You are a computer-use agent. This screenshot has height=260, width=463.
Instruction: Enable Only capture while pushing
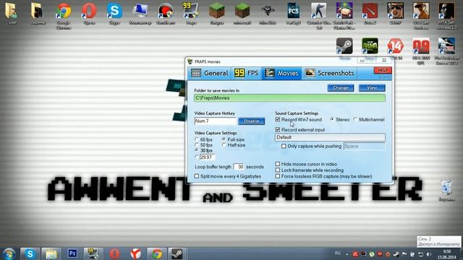coord(284,146)
